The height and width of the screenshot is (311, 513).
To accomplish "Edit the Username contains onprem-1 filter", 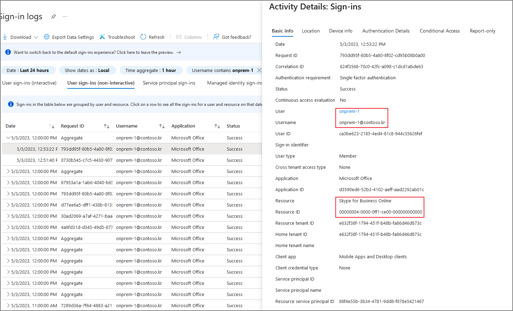I will tap(222, 70).
